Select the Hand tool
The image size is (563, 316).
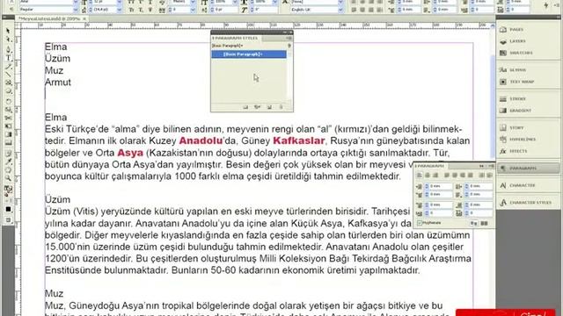click(8, 170)
